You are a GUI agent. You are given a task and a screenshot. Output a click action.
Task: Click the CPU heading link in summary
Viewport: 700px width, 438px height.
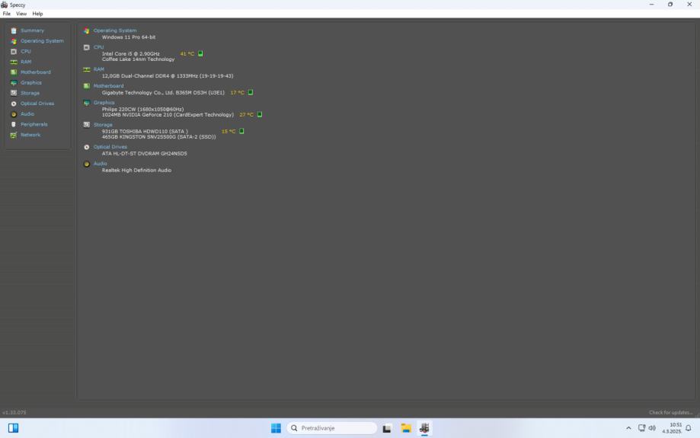click(x=98, y=47)
